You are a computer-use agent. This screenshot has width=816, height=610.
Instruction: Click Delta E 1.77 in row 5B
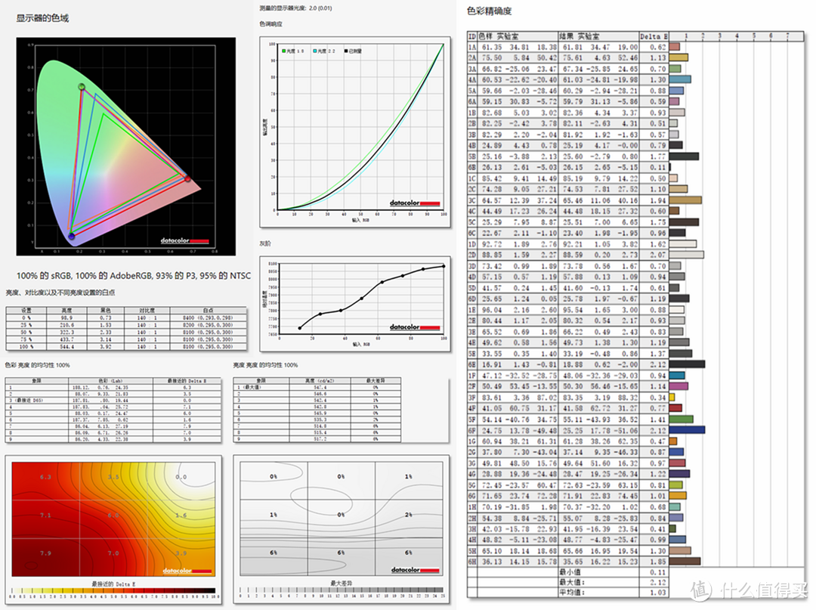pyautogui.click(x=658, y=156)
